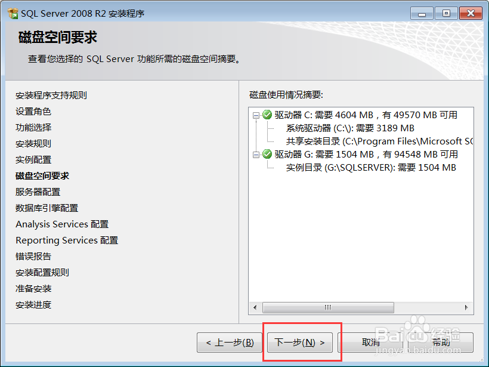The width and height of the screenshot is (489, 367).
Task: Select Reporting Services 配置 step in sidebar
Action: [x=67, y=240]
